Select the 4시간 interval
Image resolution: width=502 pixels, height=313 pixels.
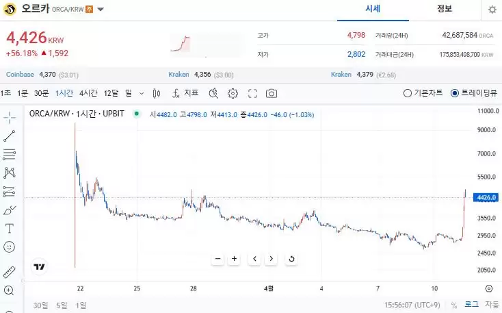[88, 93]
